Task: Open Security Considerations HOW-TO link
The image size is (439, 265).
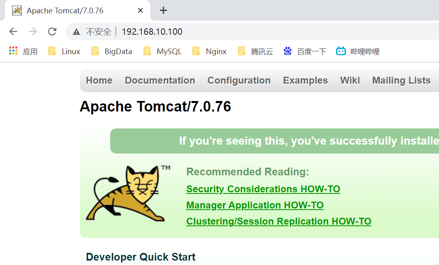Action: [263, 189]
